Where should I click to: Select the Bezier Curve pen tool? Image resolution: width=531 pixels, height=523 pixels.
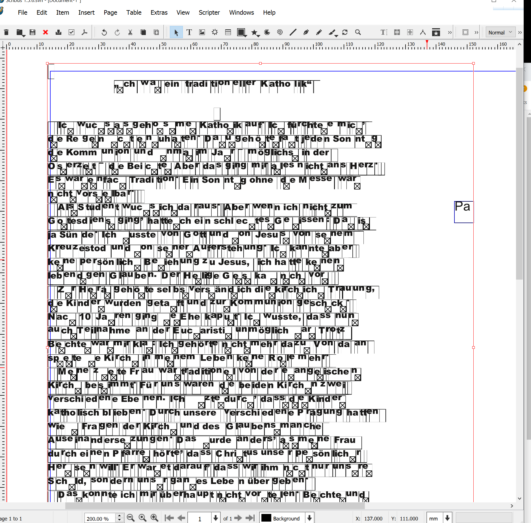coord(306,32)
